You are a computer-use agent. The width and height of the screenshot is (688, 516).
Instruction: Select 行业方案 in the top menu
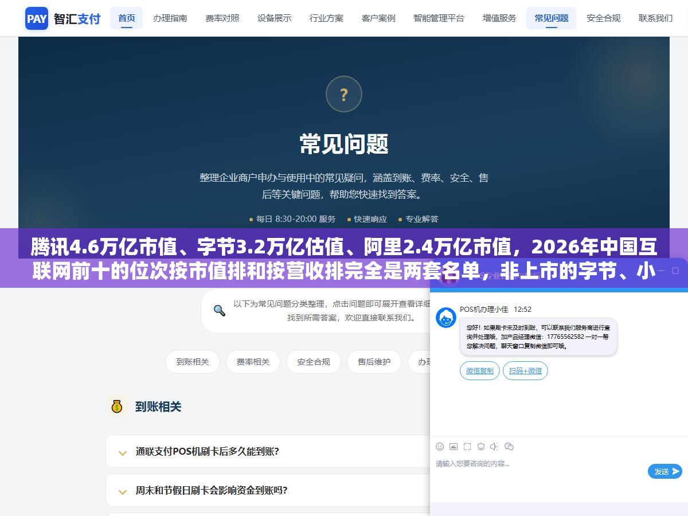click(326, 18)
